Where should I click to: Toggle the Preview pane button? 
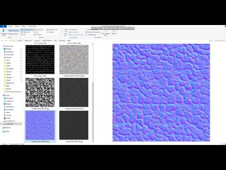[14, 30]
